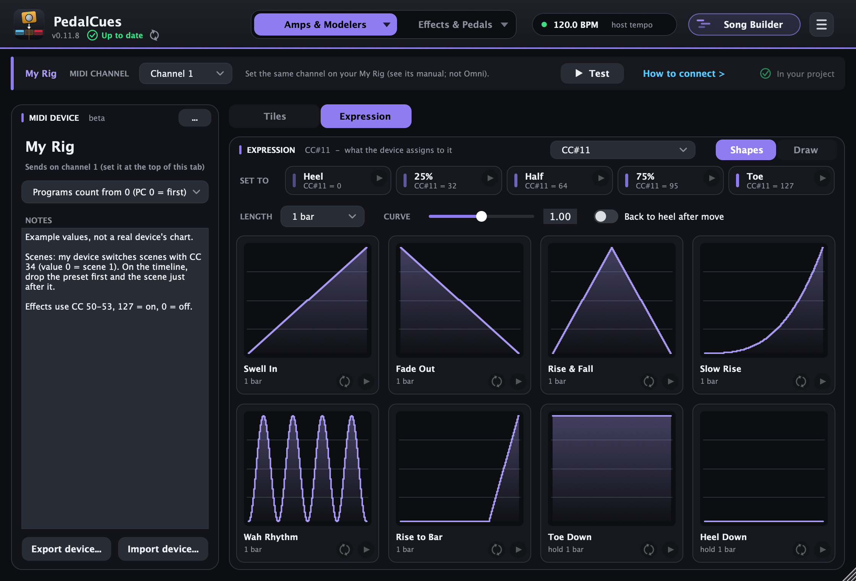Open the How to connect link
Screen dimensions: 856x581
coord(684,73)
